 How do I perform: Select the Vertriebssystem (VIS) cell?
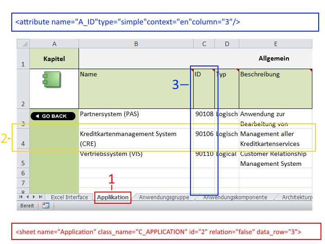(x=136, y=159)
